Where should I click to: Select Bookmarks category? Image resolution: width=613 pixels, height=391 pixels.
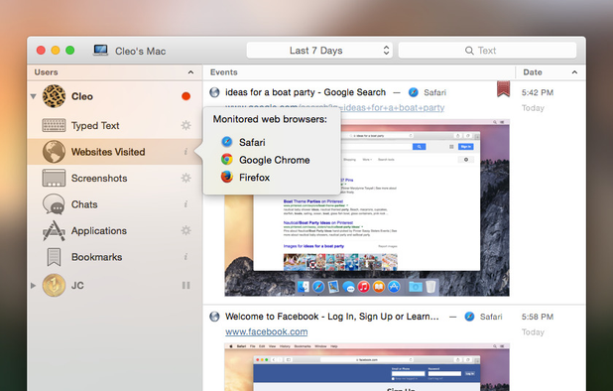tap(114, 257)
